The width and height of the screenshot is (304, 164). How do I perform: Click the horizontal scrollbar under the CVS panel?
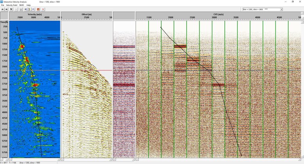tap(218, 159)
